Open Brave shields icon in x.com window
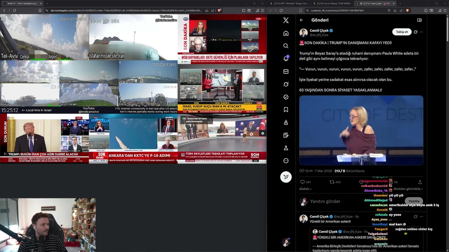This screenshot has height=252, width=449. (x=407, y=10)
